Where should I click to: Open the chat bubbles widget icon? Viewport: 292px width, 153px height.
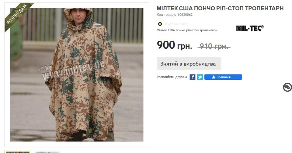point(287,87)
